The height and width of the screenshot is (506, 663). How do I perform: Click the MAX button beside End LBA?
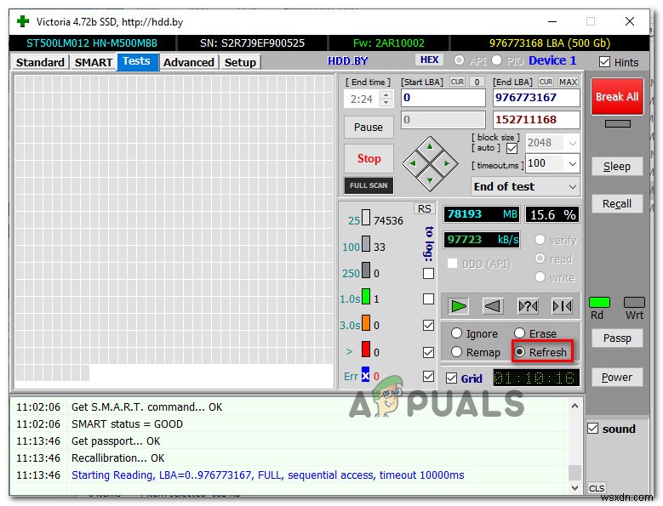pos(568,82)
